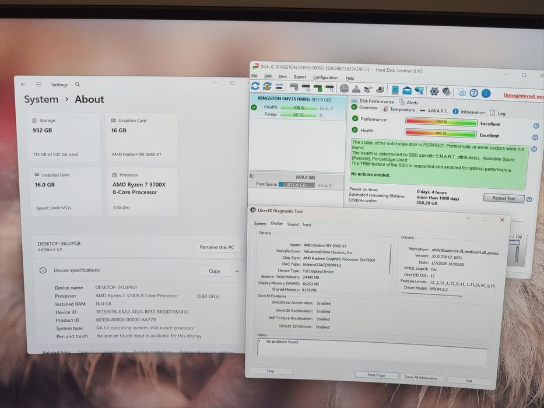
Task: Select the Overview tab in Sentinel
Action: pyautogui.click(x=364, y=108)
